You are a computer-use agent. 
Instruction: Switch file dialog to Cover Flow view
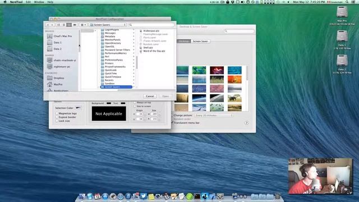click(x=75, y=25)
